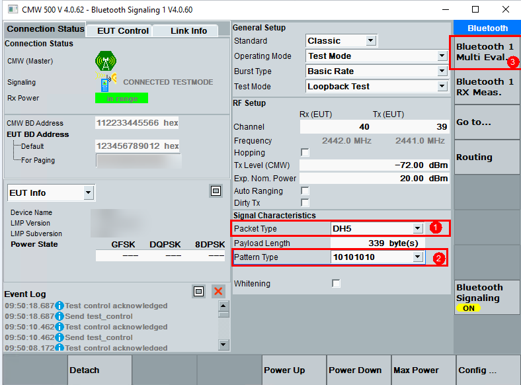Click the 8DPSK power state column header
521x385 pixels.
[x=210, y=245]
